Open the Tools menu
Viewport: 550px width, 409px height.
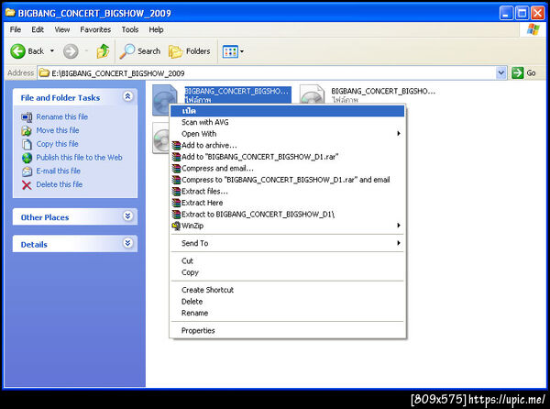[x=130, y=30]
